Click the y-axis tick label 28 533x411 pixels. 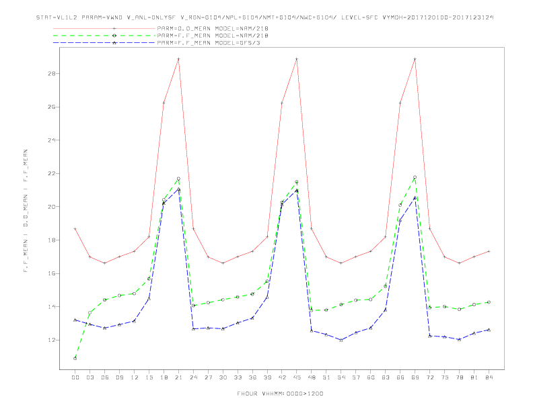click(x=52, y=74)
